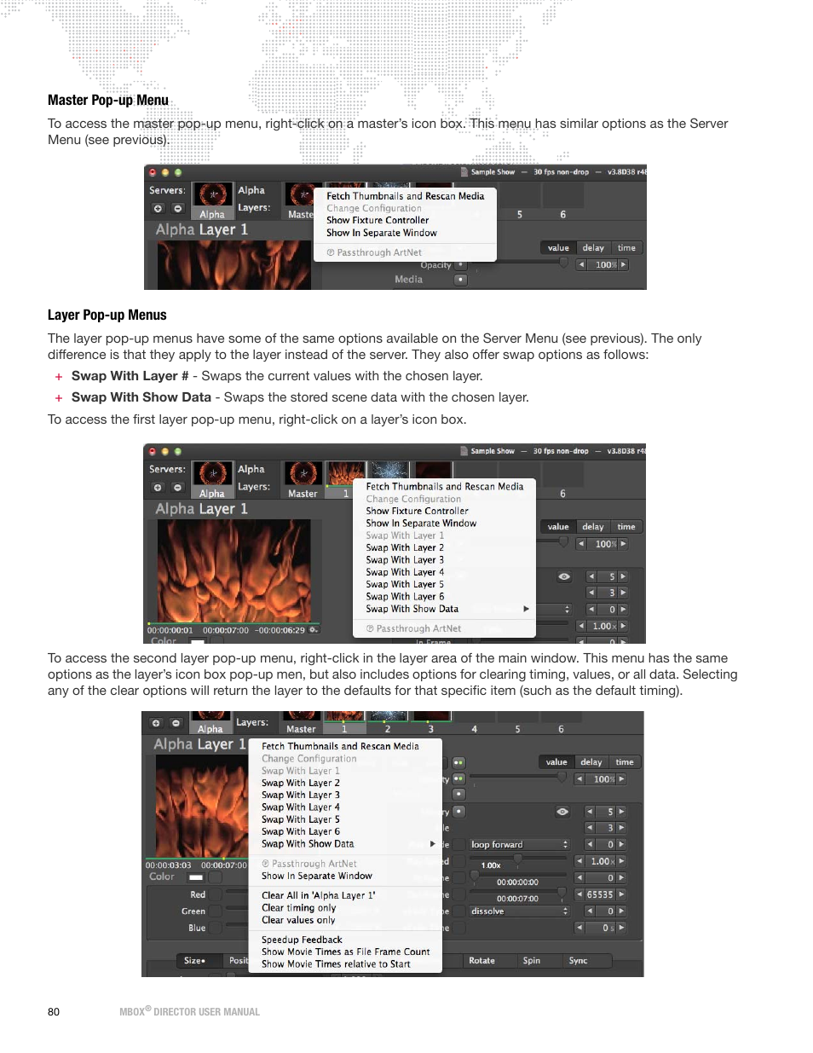Decrease 100% opacity stepper in top figure
813x1053 pixels.
coord(582,265)
